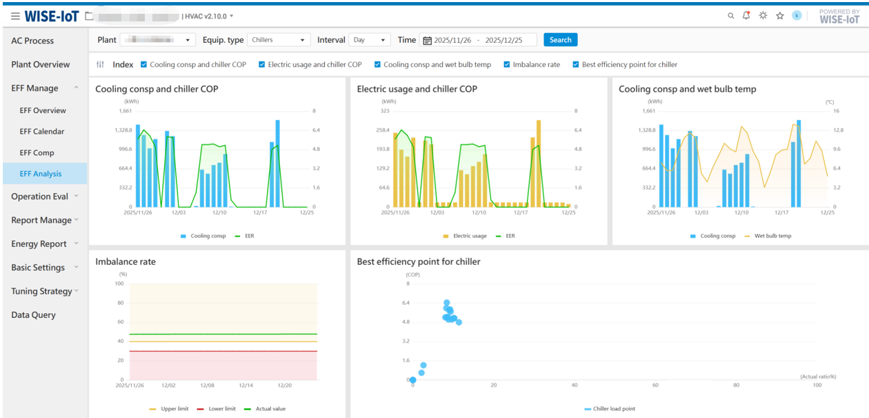Open the EFF Calendar page
This screenshot has width=869, height=418.
42,132
